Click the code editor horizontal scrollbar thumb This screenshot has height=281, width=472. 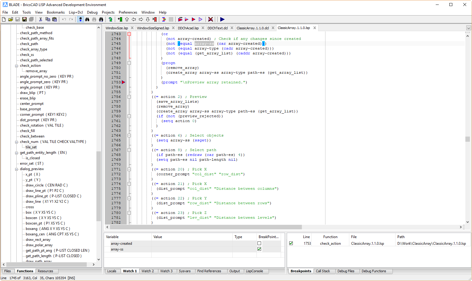pyautogui.click(x=206, y=227)
